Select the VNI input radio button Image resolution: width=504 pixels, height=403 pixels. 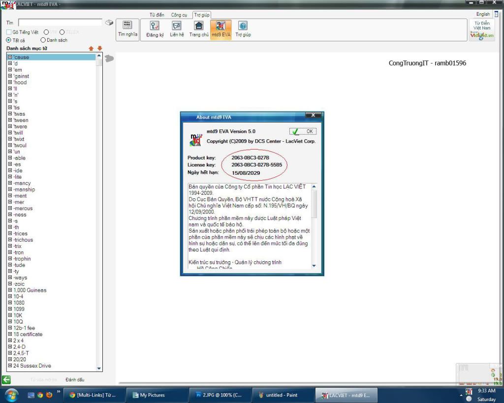pyautogui.click(x=46, y=32)
